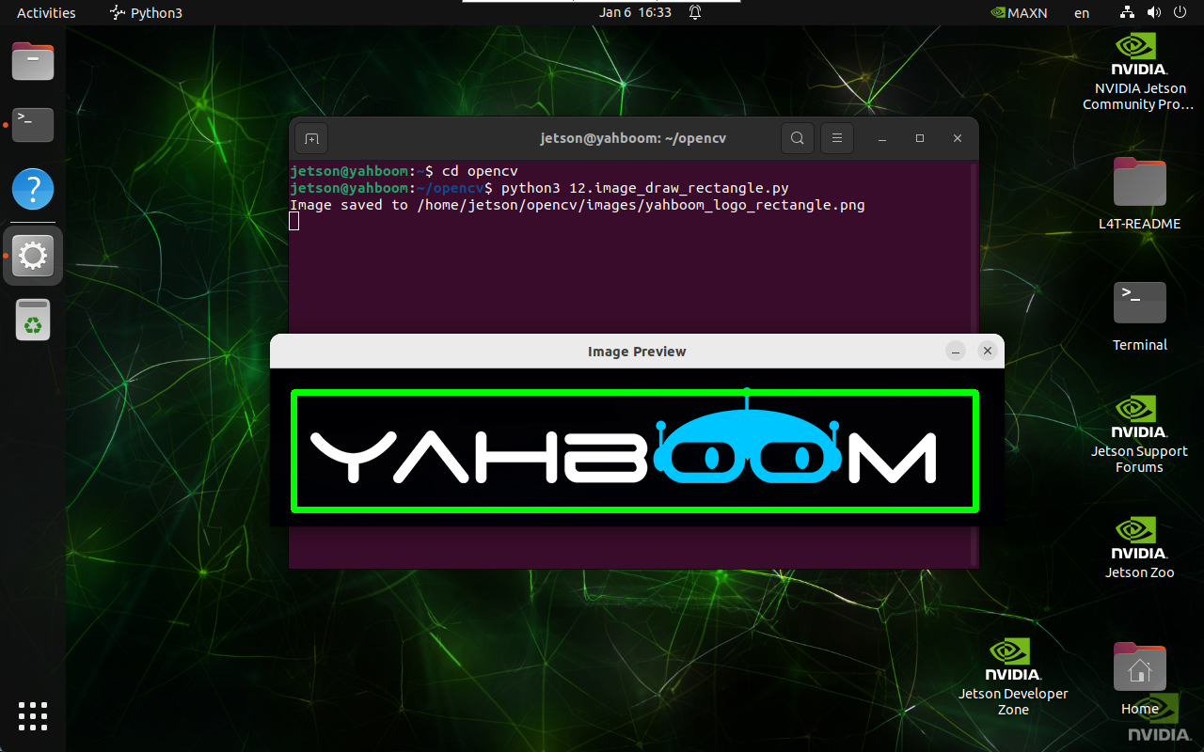1204x752 pixels.
Task: Click the terminal title 'jetson@yahboom: ~/opencv'
Action: click(633, 138)
